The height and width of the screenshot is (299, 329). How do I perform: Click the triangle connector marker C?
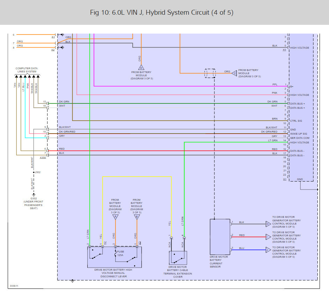tap(234, 73)
